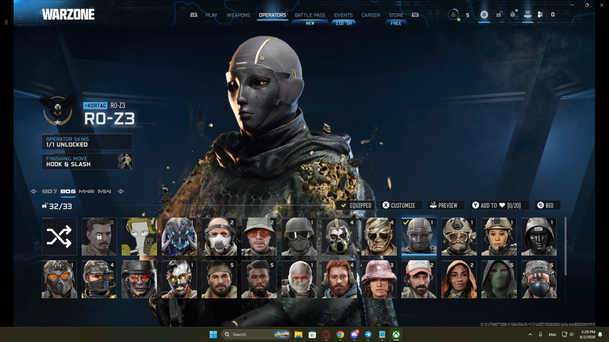Open Notepad from the taskbar
This screenshot has height=342, width=609.
(x=382, y=334)
